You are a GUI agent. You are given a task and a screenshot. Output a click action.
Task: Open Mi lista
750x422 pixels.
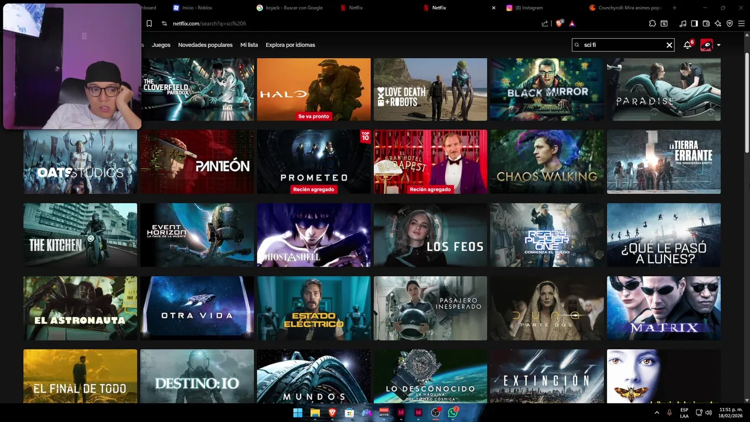click(x=249, y=45)
